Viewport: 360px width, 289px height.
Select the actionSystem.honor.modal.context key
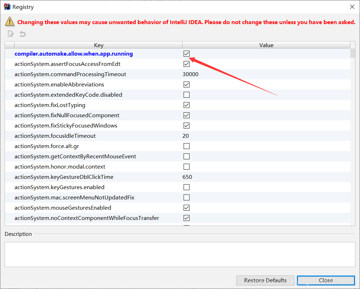60,167
